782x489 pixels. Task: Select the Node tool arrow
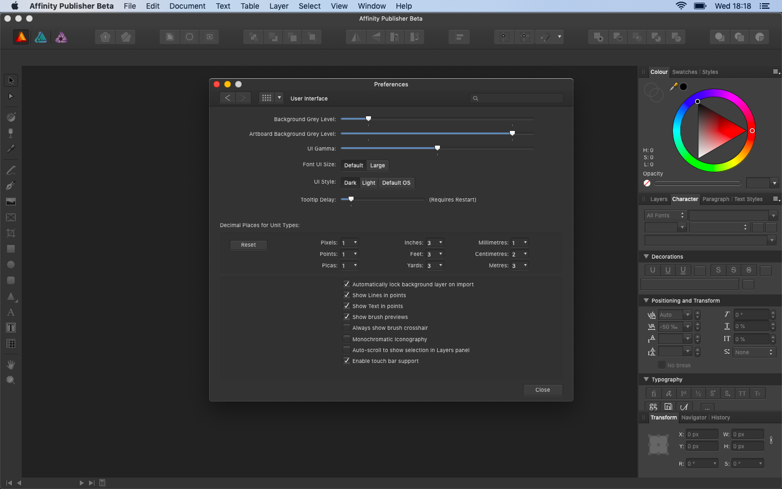(11, 96)
